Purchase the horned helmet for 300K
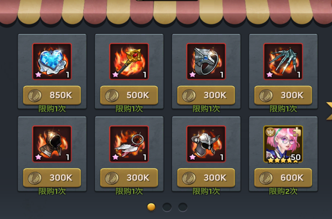This screenshot has width=332, height=219. click(x=206, y=178)
